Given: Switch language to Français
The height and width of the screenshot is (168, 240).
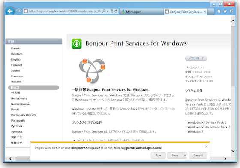Looking at the screenshot, I should pyautogui.click(x=17, y=76).
